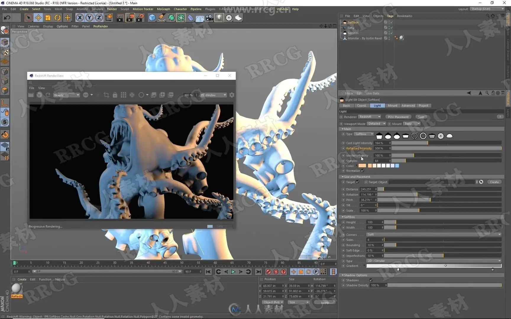Click the Create target button
This screenshot has height=319, width=511.
click(494, 182)
